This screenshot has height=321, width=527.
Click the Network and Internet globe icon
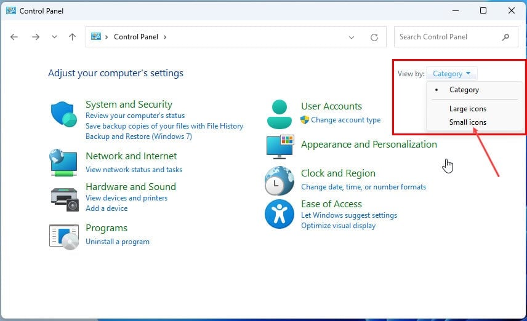(63, 163)
